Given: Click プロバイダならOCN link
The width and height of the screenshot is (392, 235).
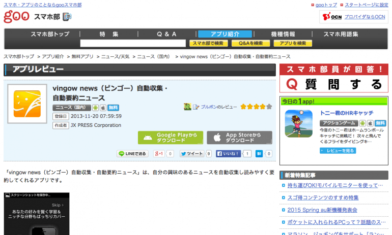Looking at the screenshot, I should (365, 17).
